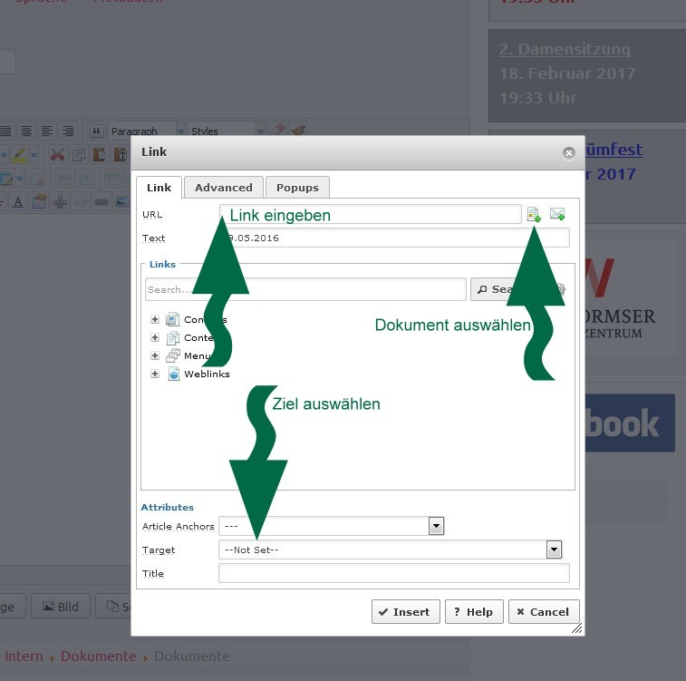Select the align center icon in toolbar
The image size is (686, 681).
26,131
